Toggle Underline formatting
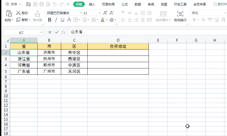 click(x=62, y=20)
